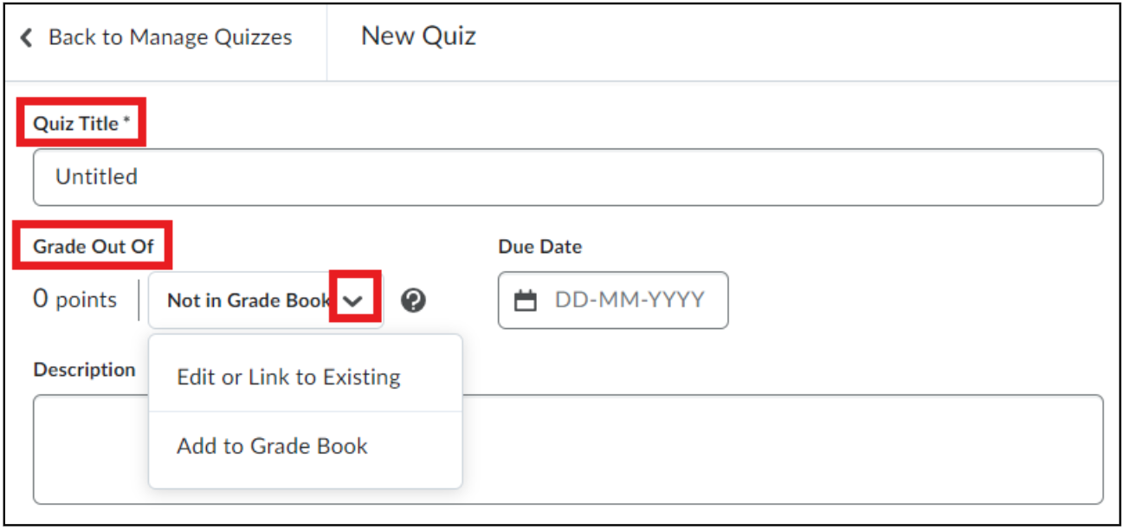The height and width of the screenshot is (530, 1124).
Task: Click the divider left of New Quiz heading
Action: [327, 42]
